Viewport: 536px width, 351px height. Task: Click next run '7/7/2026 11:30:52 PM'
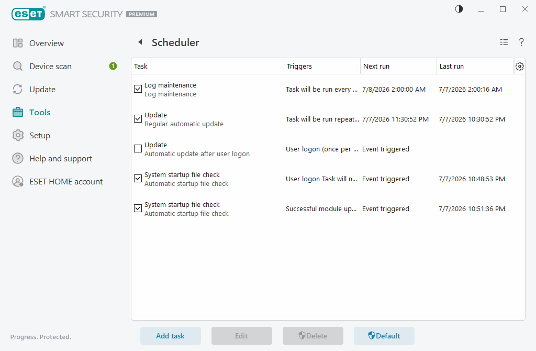click(396, 119)
